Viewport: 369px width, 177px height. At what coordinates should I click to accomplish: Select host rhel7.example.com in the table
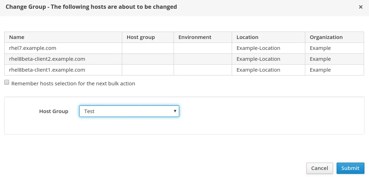[33, 48]
